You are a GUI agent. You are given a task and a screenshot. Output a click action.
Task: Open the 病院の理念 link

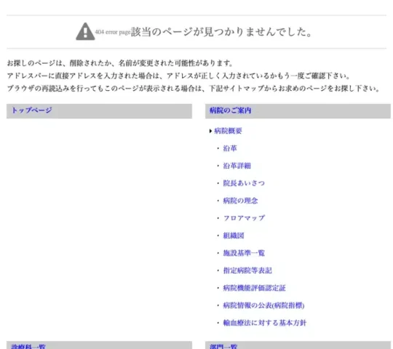[x=240, y=201]
